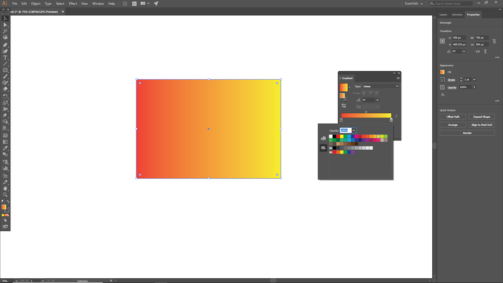The image size is (503, 283).
Task: Select the Pen tool
Action: pyautogui.click(x=5, y=45)
